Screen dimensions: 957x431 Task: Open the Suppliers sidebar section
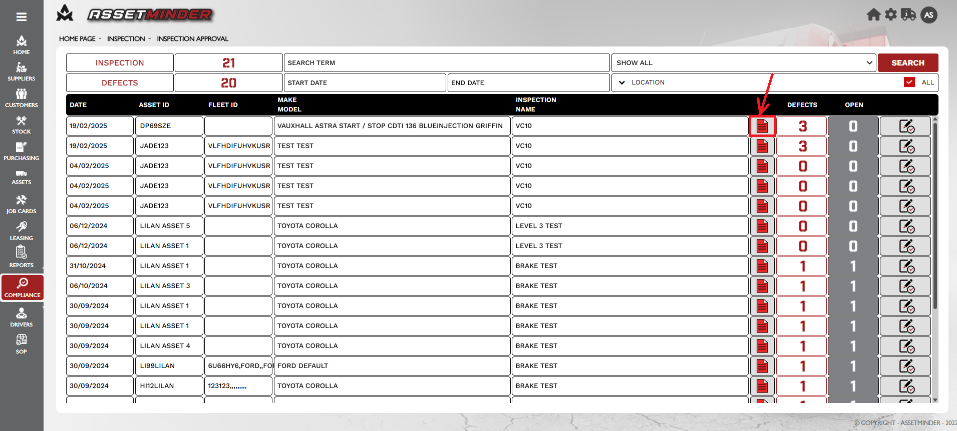pos(22,71)
